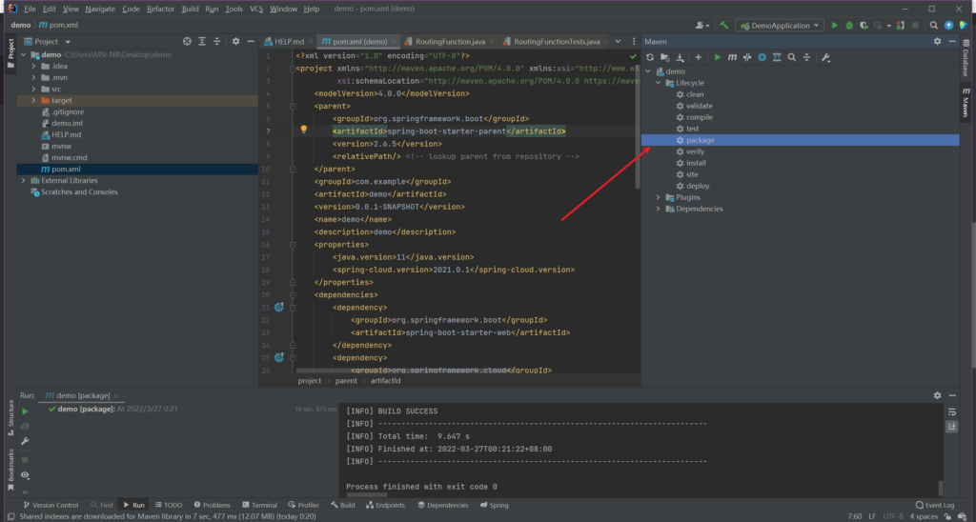Expand the Maven Plugins node
Viewport: 976px width, 522px height.
pos(658,197)
